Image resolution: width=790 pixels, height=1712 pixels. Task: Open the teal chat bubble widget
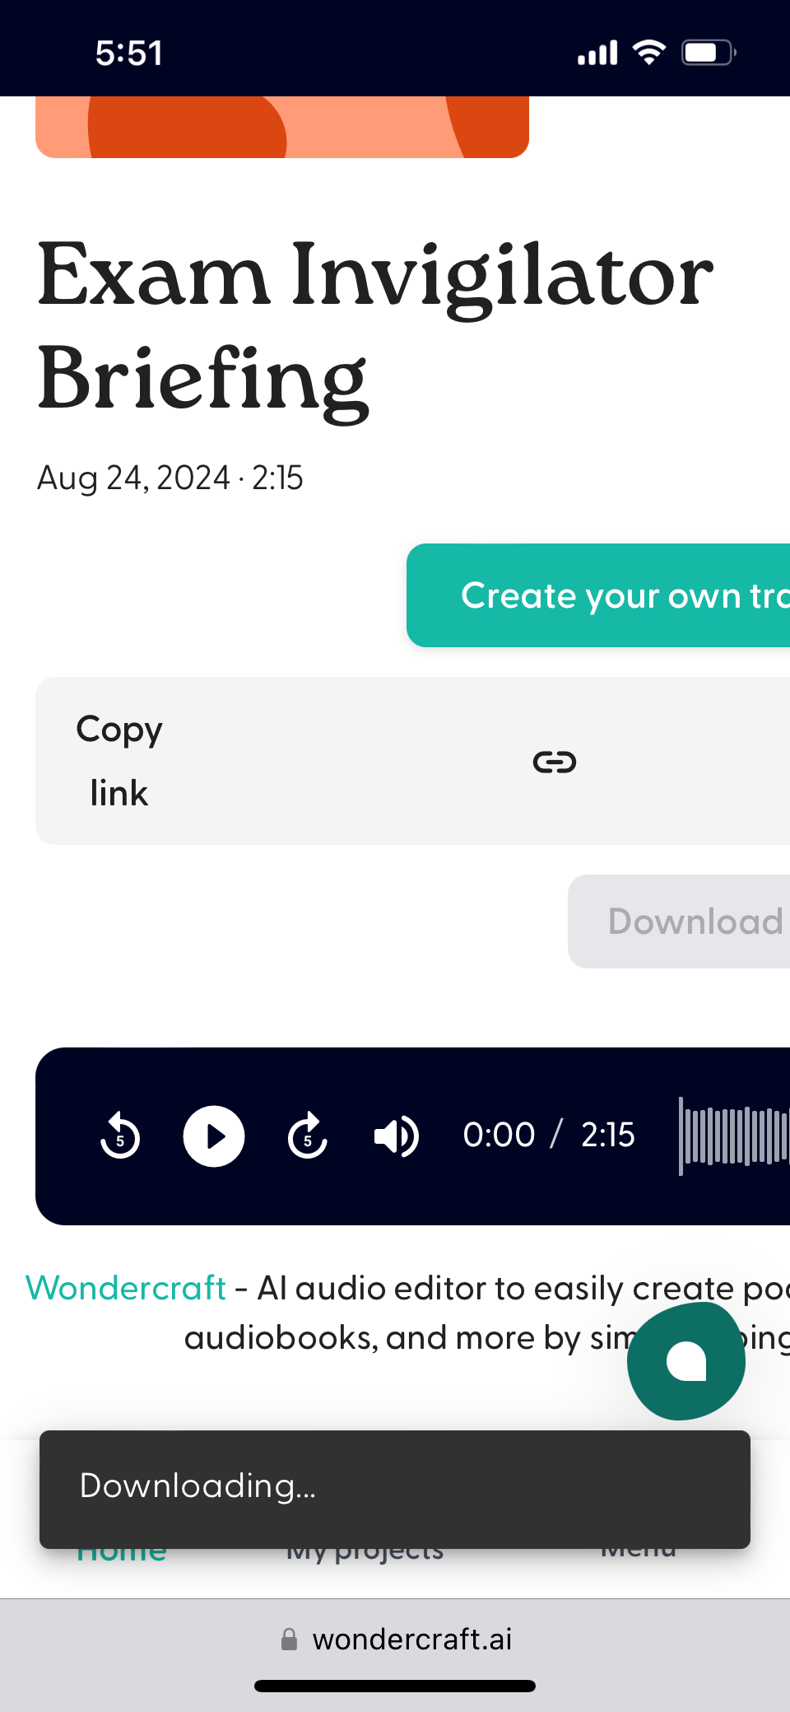[685, 1361]
